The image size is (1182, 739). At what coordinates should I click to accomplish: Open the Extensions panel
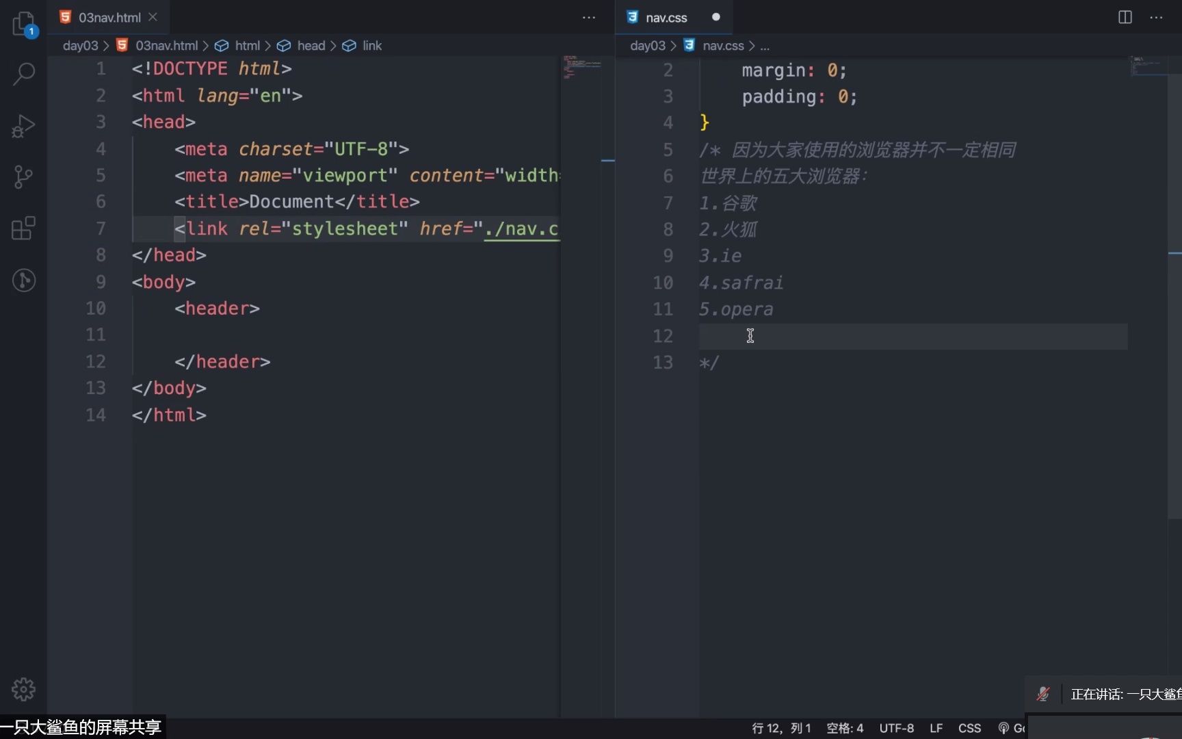[24, 229]
